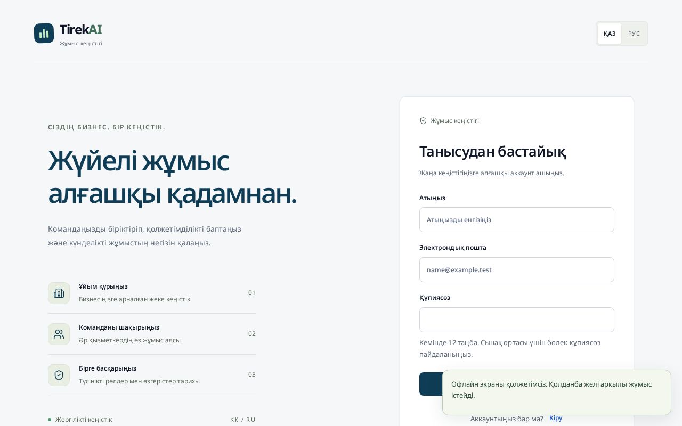Click the TirekAI brand name
Image resolution: width=682 pixels, height=426 pixels.
(x=80, y=30)
